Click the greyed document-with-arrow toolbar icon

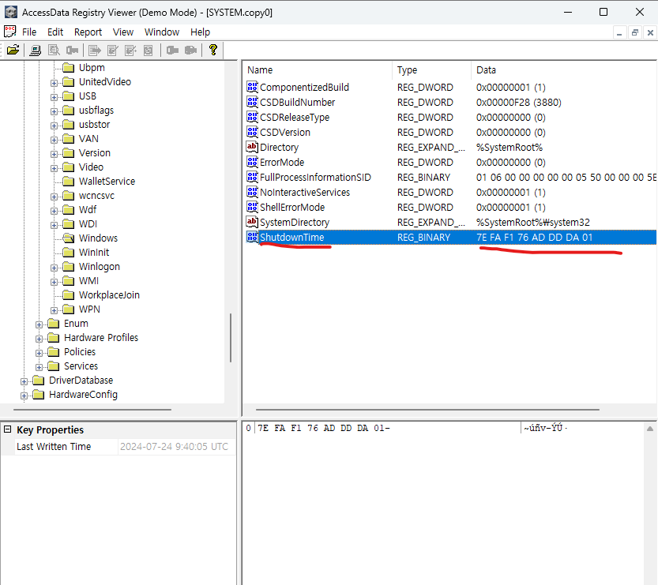[x=95, y=51]
